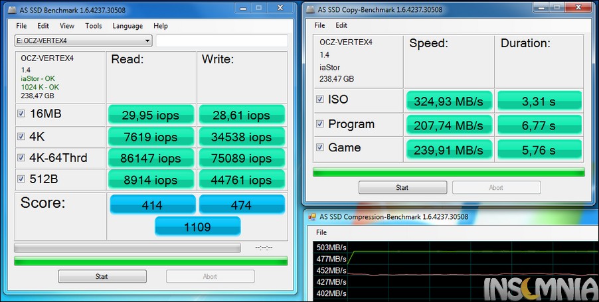Image resolution: width=599 pixels, height=302 pixels.
Task: Open the Tools menu
Action: [x=94, y=26]
